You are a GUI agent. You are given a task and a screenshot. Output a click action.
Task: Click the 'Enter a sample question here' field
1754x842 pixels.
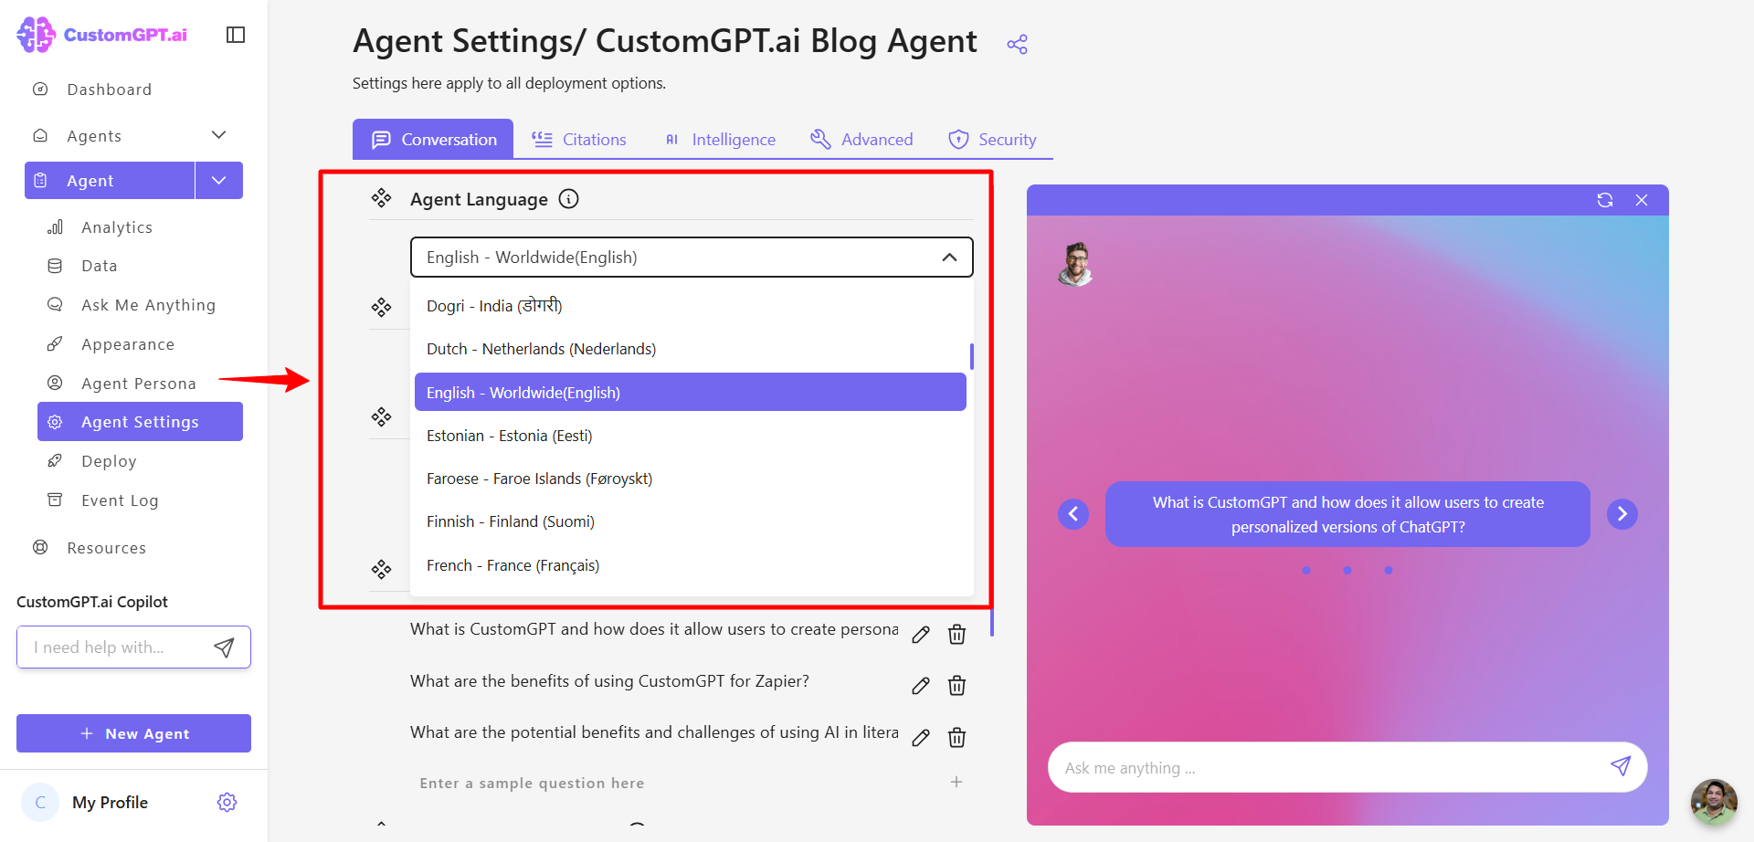pos(676,783)
